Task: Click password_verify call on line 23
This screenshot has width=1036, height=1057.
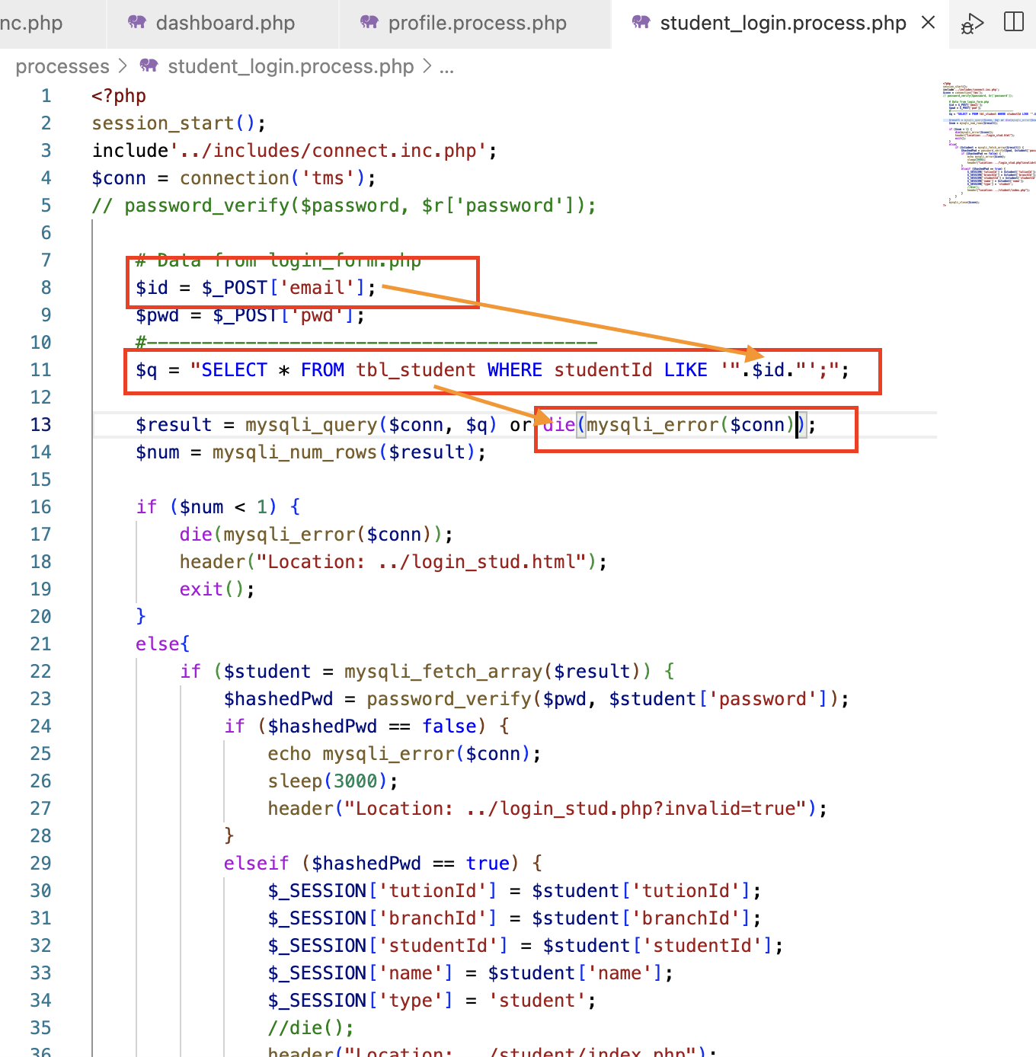Action: pyautogui.click(x=603, y=699)
